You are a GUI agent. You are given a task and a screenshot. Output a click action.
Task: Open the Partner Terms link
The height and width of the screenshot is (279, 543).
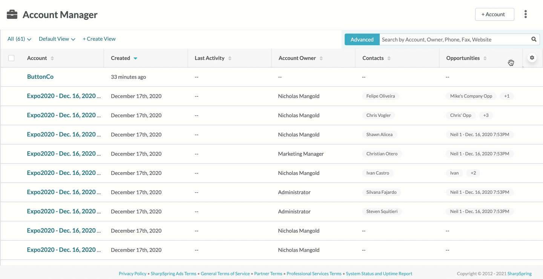pos(268,274)
